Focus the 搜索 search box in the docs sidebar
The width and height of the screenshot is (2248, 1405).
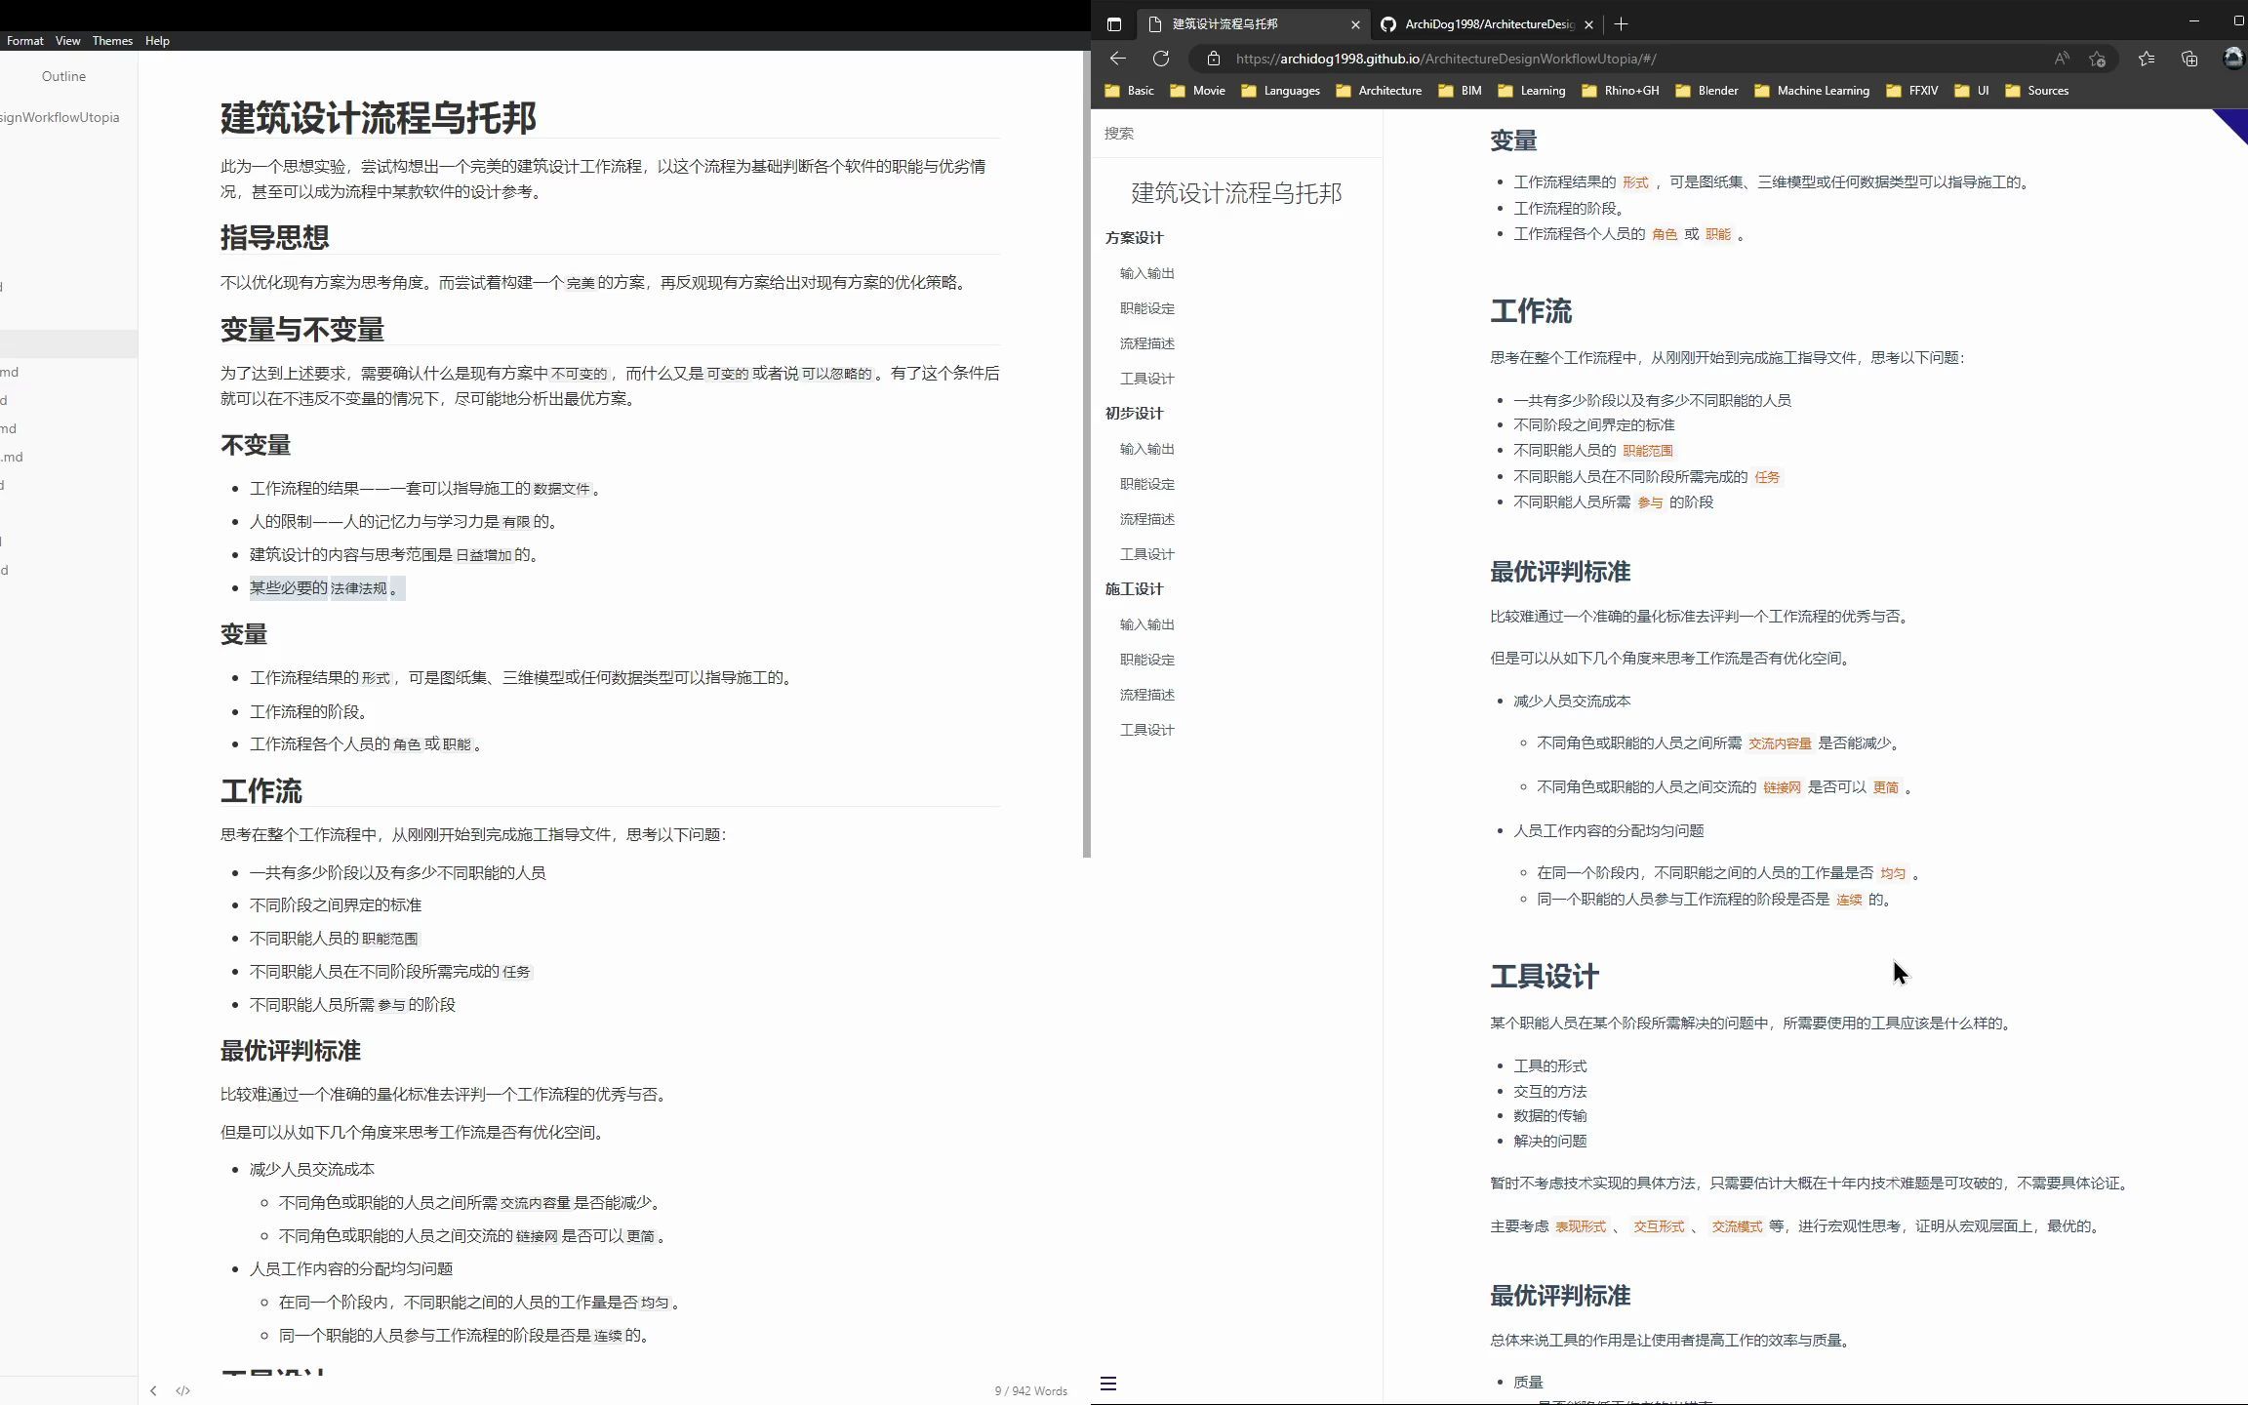click(1236, 133)
